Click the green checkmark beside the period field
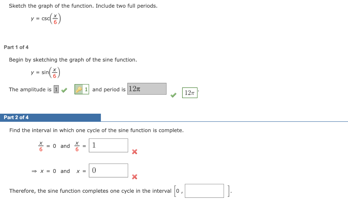The image size is (348, 207). (x=173, y=95)
